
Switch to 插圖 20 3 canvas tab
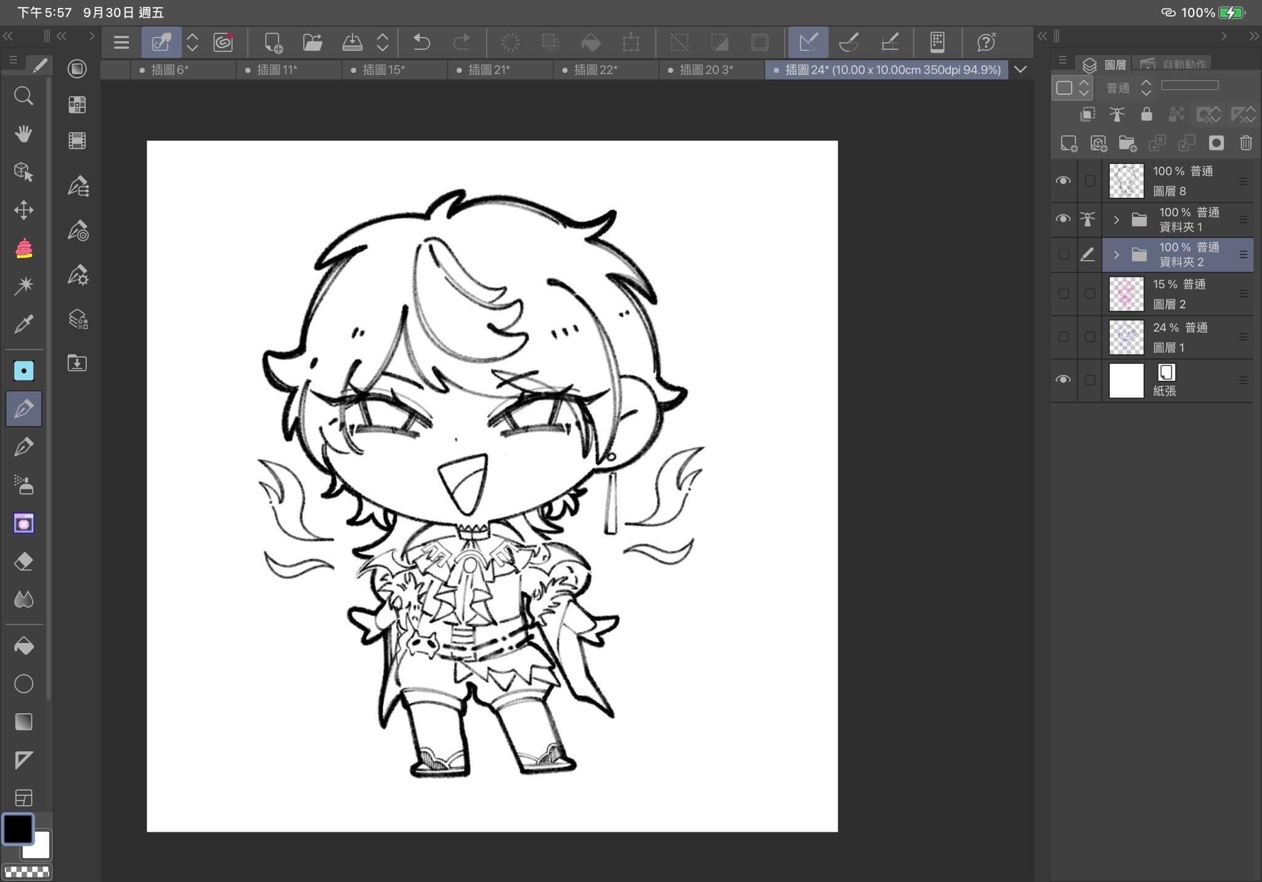712,70
